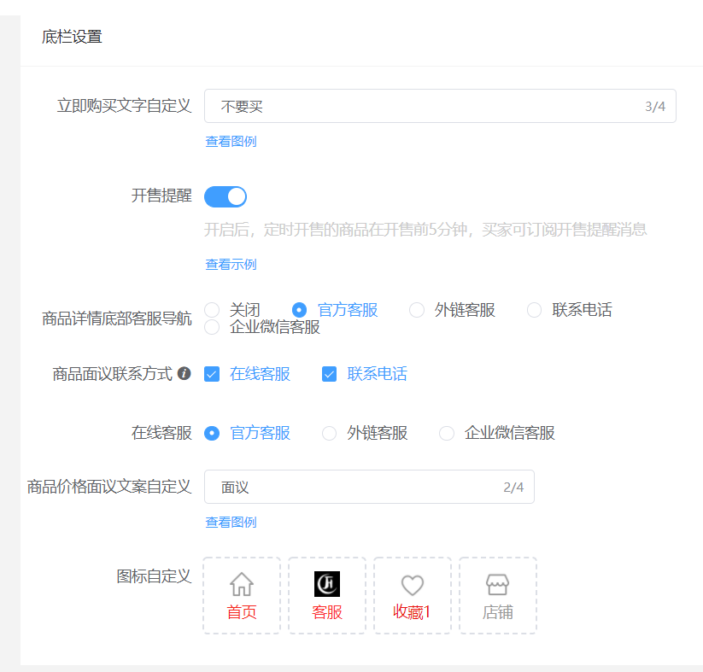Open the 查看示例 link under 开售提醒
This screenshot has width=703, height=672.
coord(231,265)
